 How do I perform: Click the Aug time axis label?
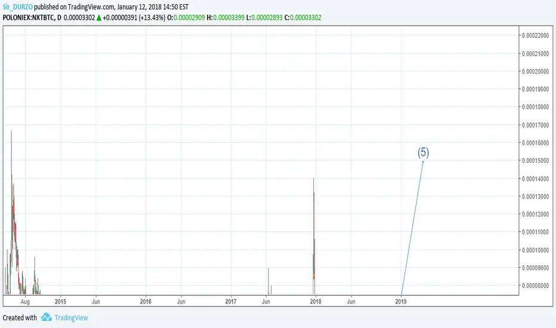(x=25, y=301)
